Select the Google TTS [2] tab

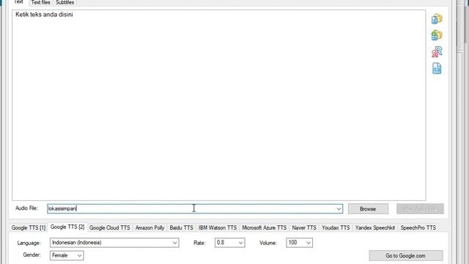67,227
